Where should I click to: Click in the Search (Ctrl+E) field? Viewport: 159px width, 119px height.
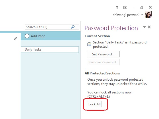(x=48, y=27)
